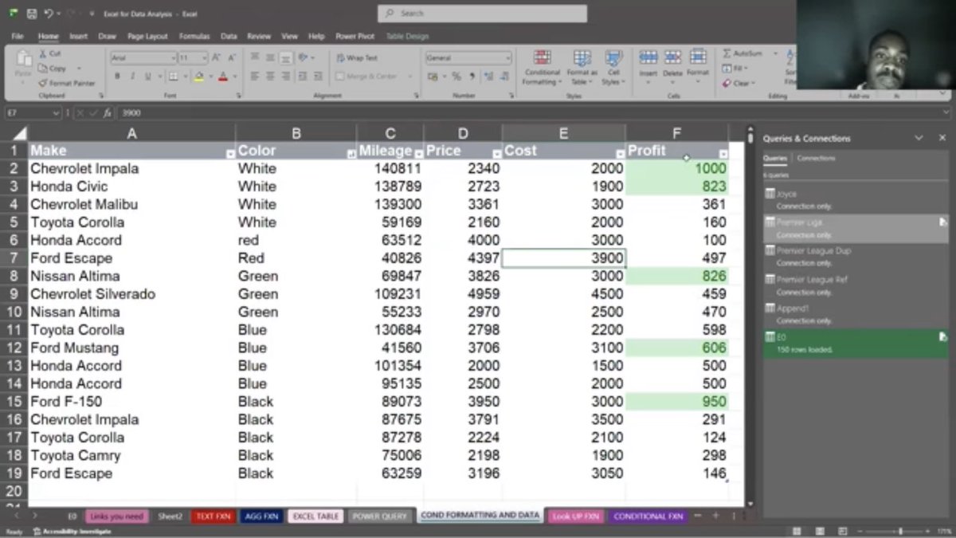Image resolution: width=956 pixels, height=538 pixels.
Task: Toggle Middle Align
Action: pyautogui.click(x=269, y=58)
